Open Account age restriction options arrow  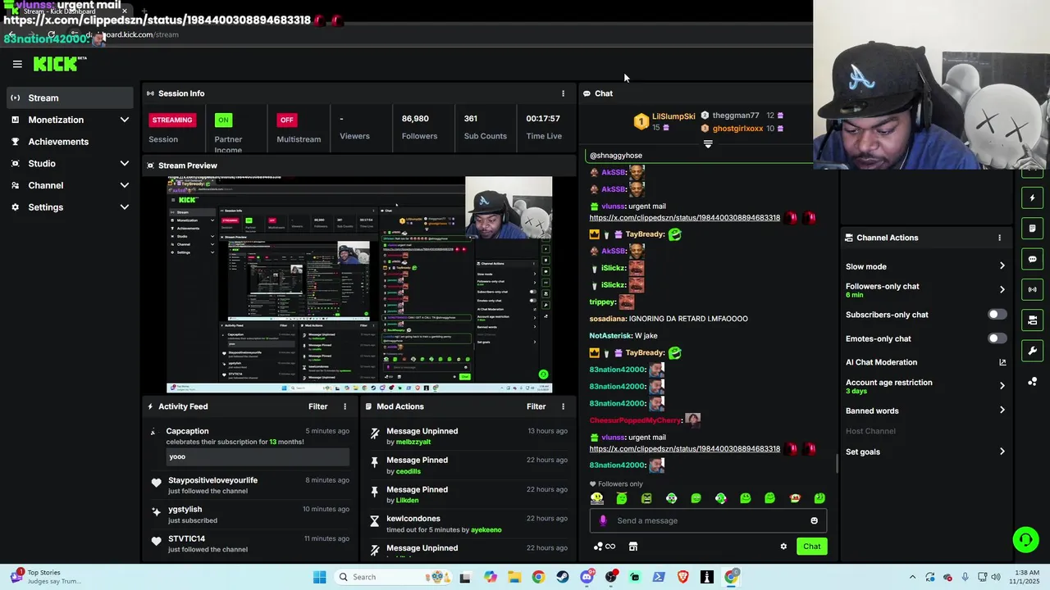[1002, 385]
